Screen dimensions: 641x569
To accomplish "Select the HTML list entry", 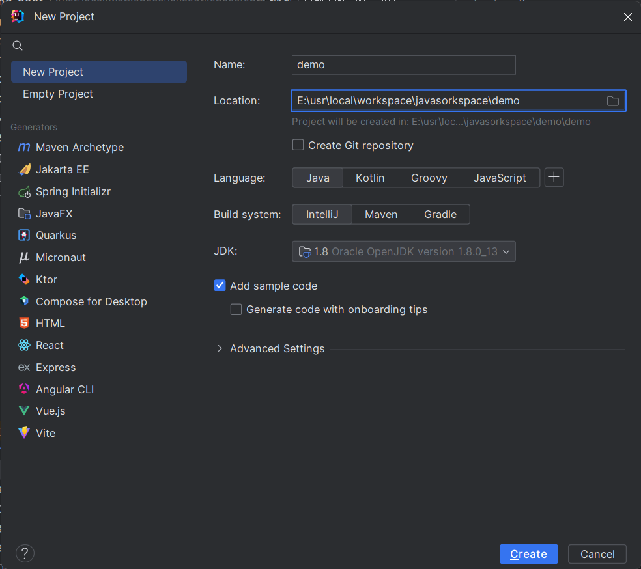I will [x=99, y=323].
